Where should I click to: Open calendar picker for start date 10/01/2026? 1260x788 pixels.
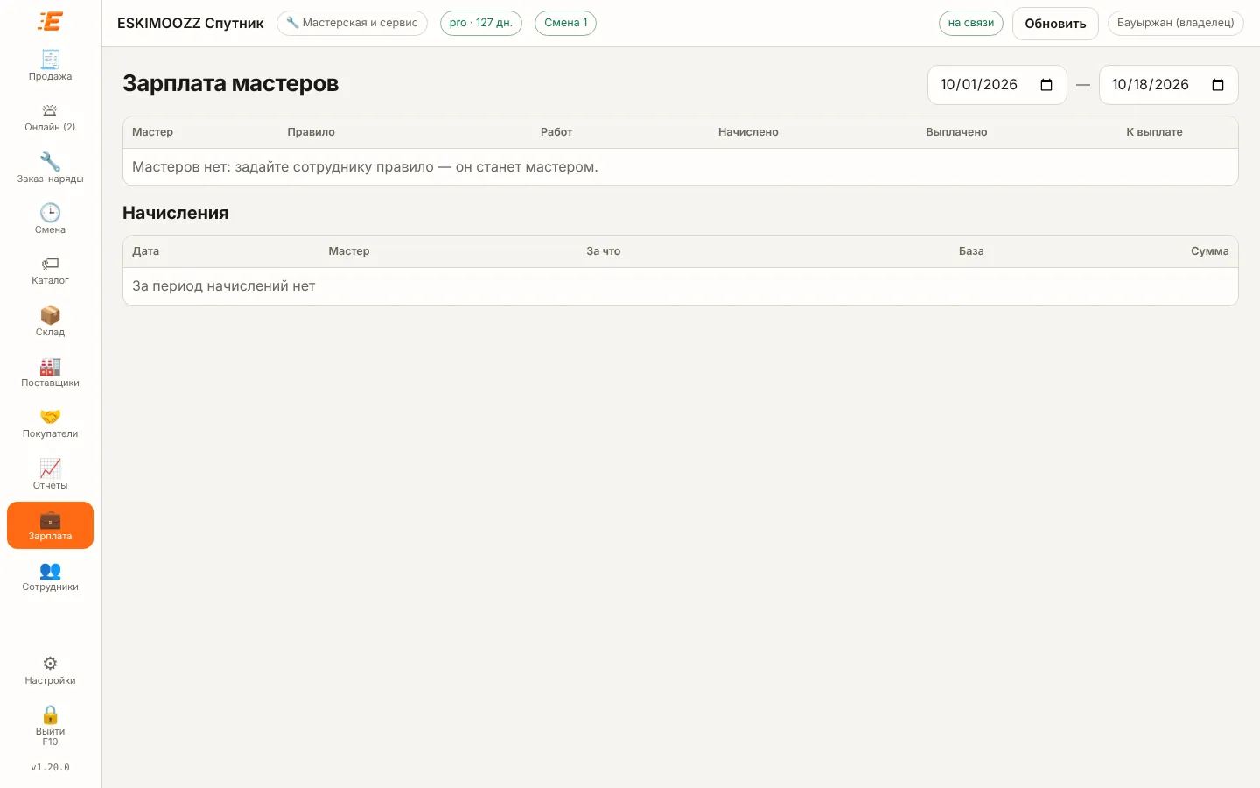[1046, 85]
